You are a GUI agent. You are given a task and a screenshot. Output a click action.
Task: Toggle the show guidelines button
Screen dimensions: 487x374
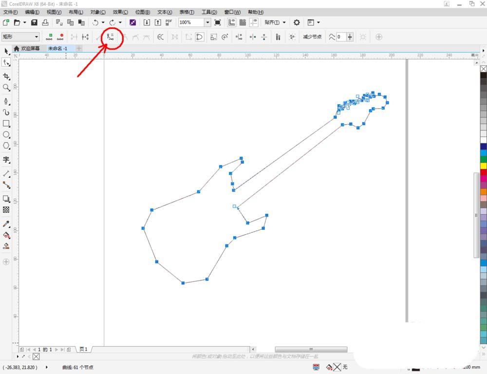(254, 22)
